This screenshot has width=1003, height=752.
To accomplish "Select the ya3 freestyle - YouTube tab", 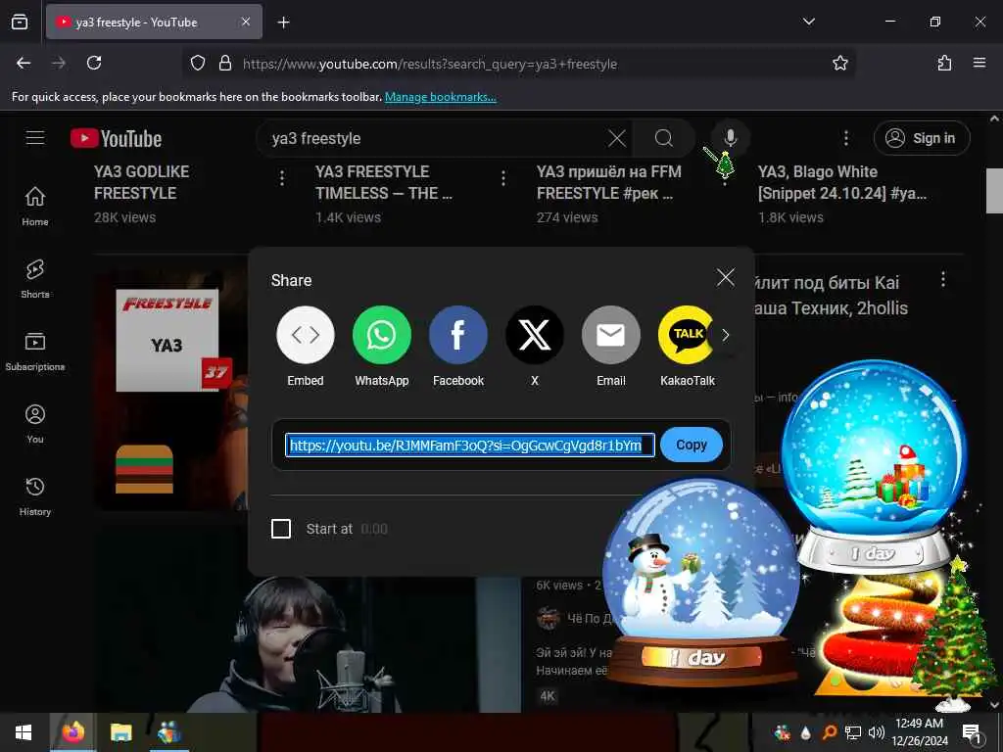I will point(154,22).
